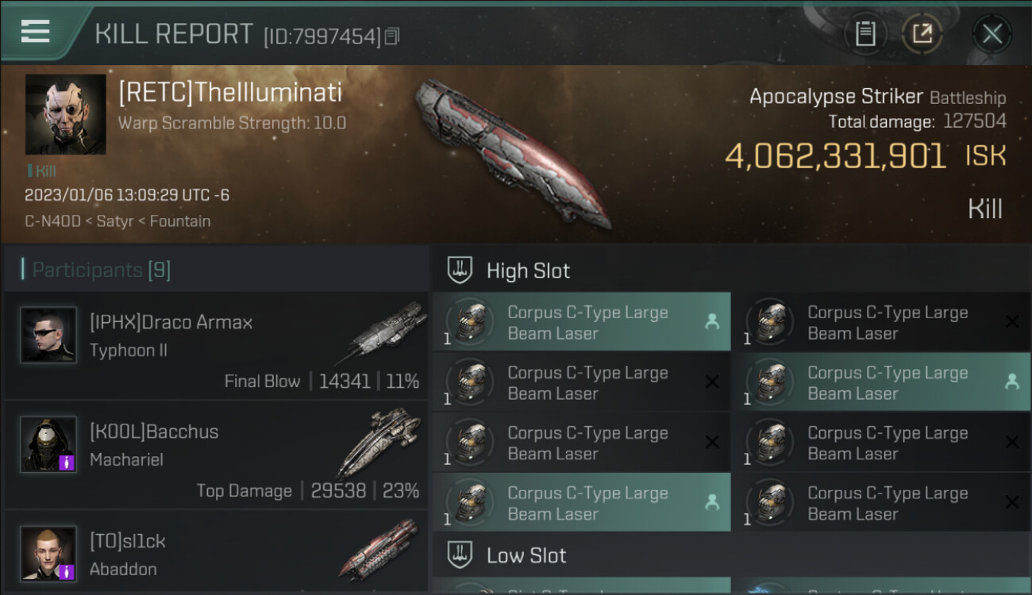Click the clipboard report icon
Image resolution: width=1032 pixels, height=595 pixels.
point(865,34)
